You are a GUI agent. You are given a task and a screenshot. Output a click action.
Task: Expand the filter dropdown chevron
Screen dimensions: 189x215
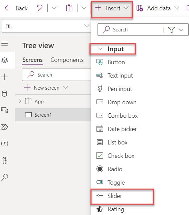[x=181, y=30]
